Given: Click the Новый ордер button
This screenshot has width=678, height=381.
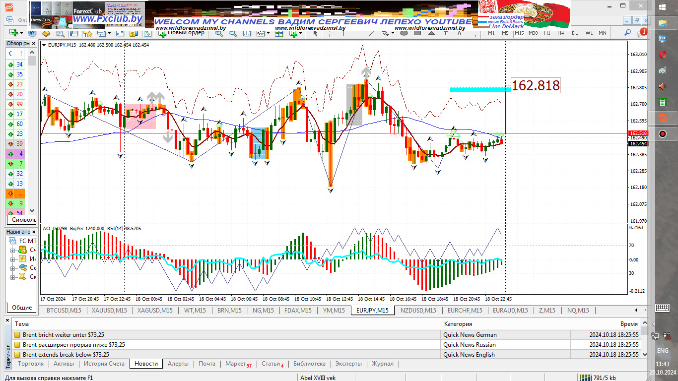Looking at the screenshot, I should click(181, 33).
